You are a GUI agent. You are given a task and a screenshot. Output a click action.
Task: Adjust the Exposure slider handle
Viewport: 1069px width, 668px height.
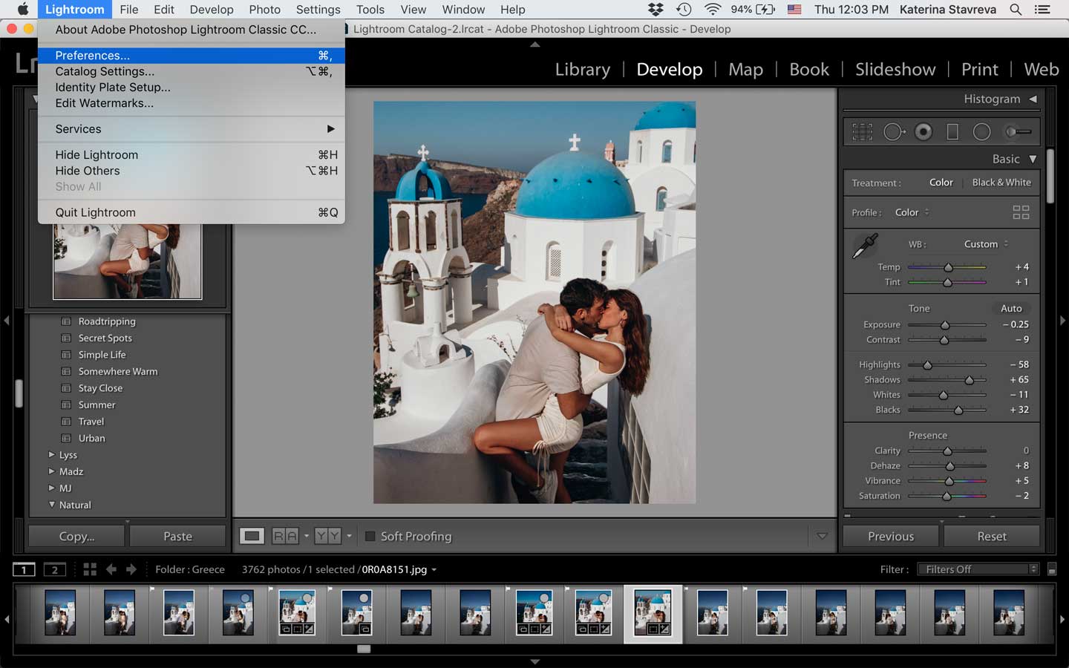point(945,325)
